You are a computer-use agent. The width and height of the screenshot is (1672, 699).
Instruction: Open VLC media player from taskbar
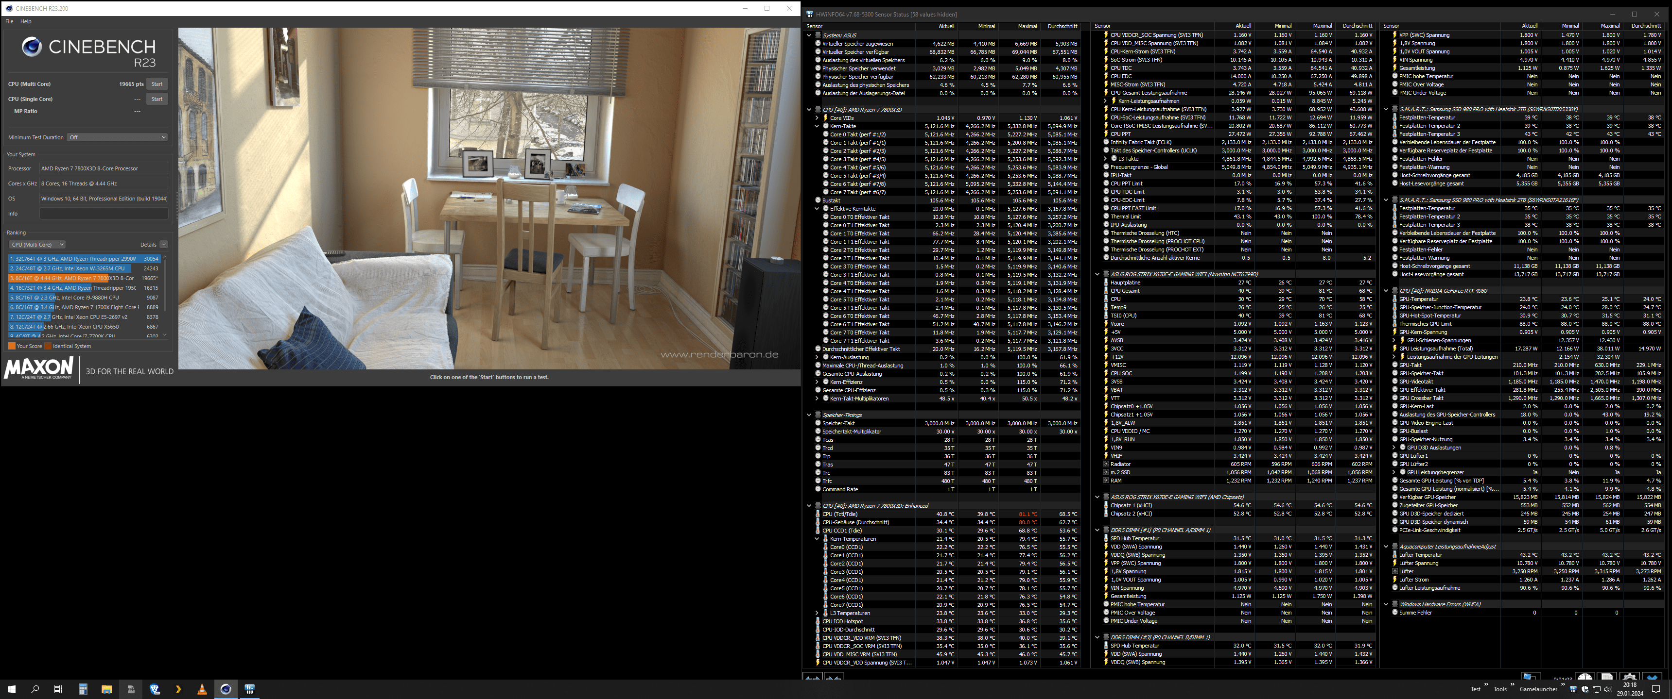click(x=202, y=689)
